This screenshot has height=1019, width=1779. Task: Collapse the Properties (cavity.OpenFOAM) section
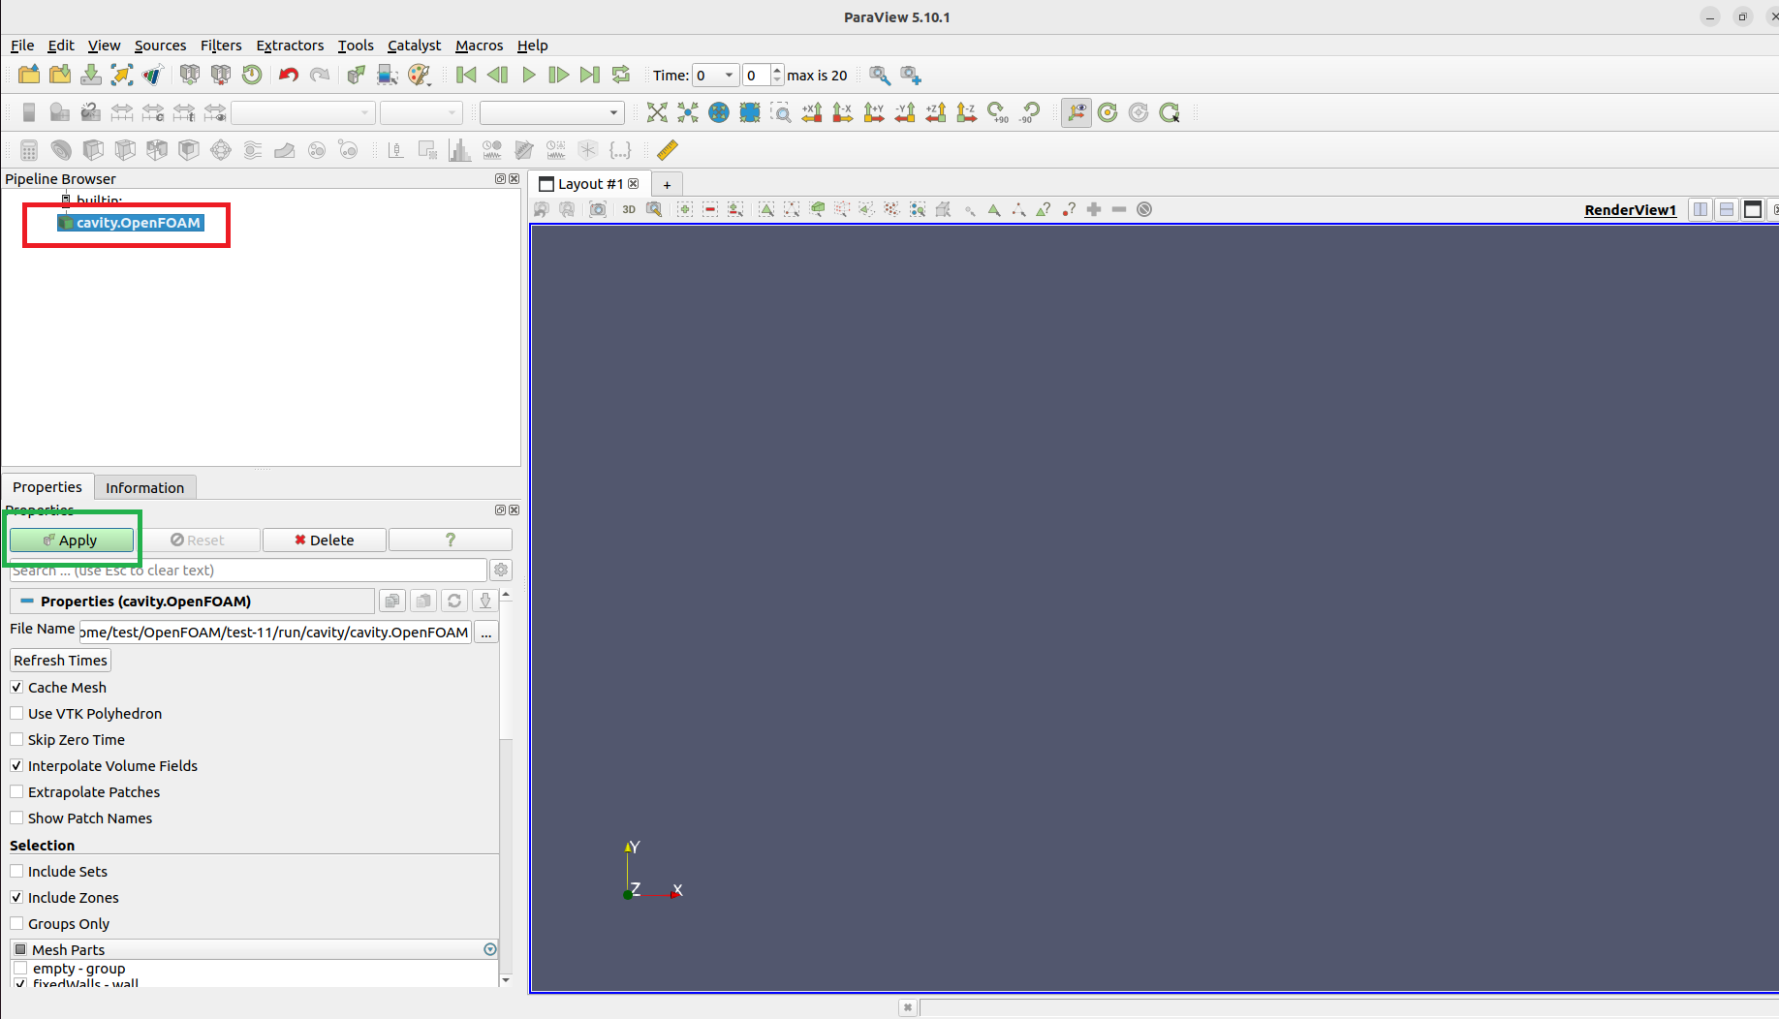click(x=26, y=601)
